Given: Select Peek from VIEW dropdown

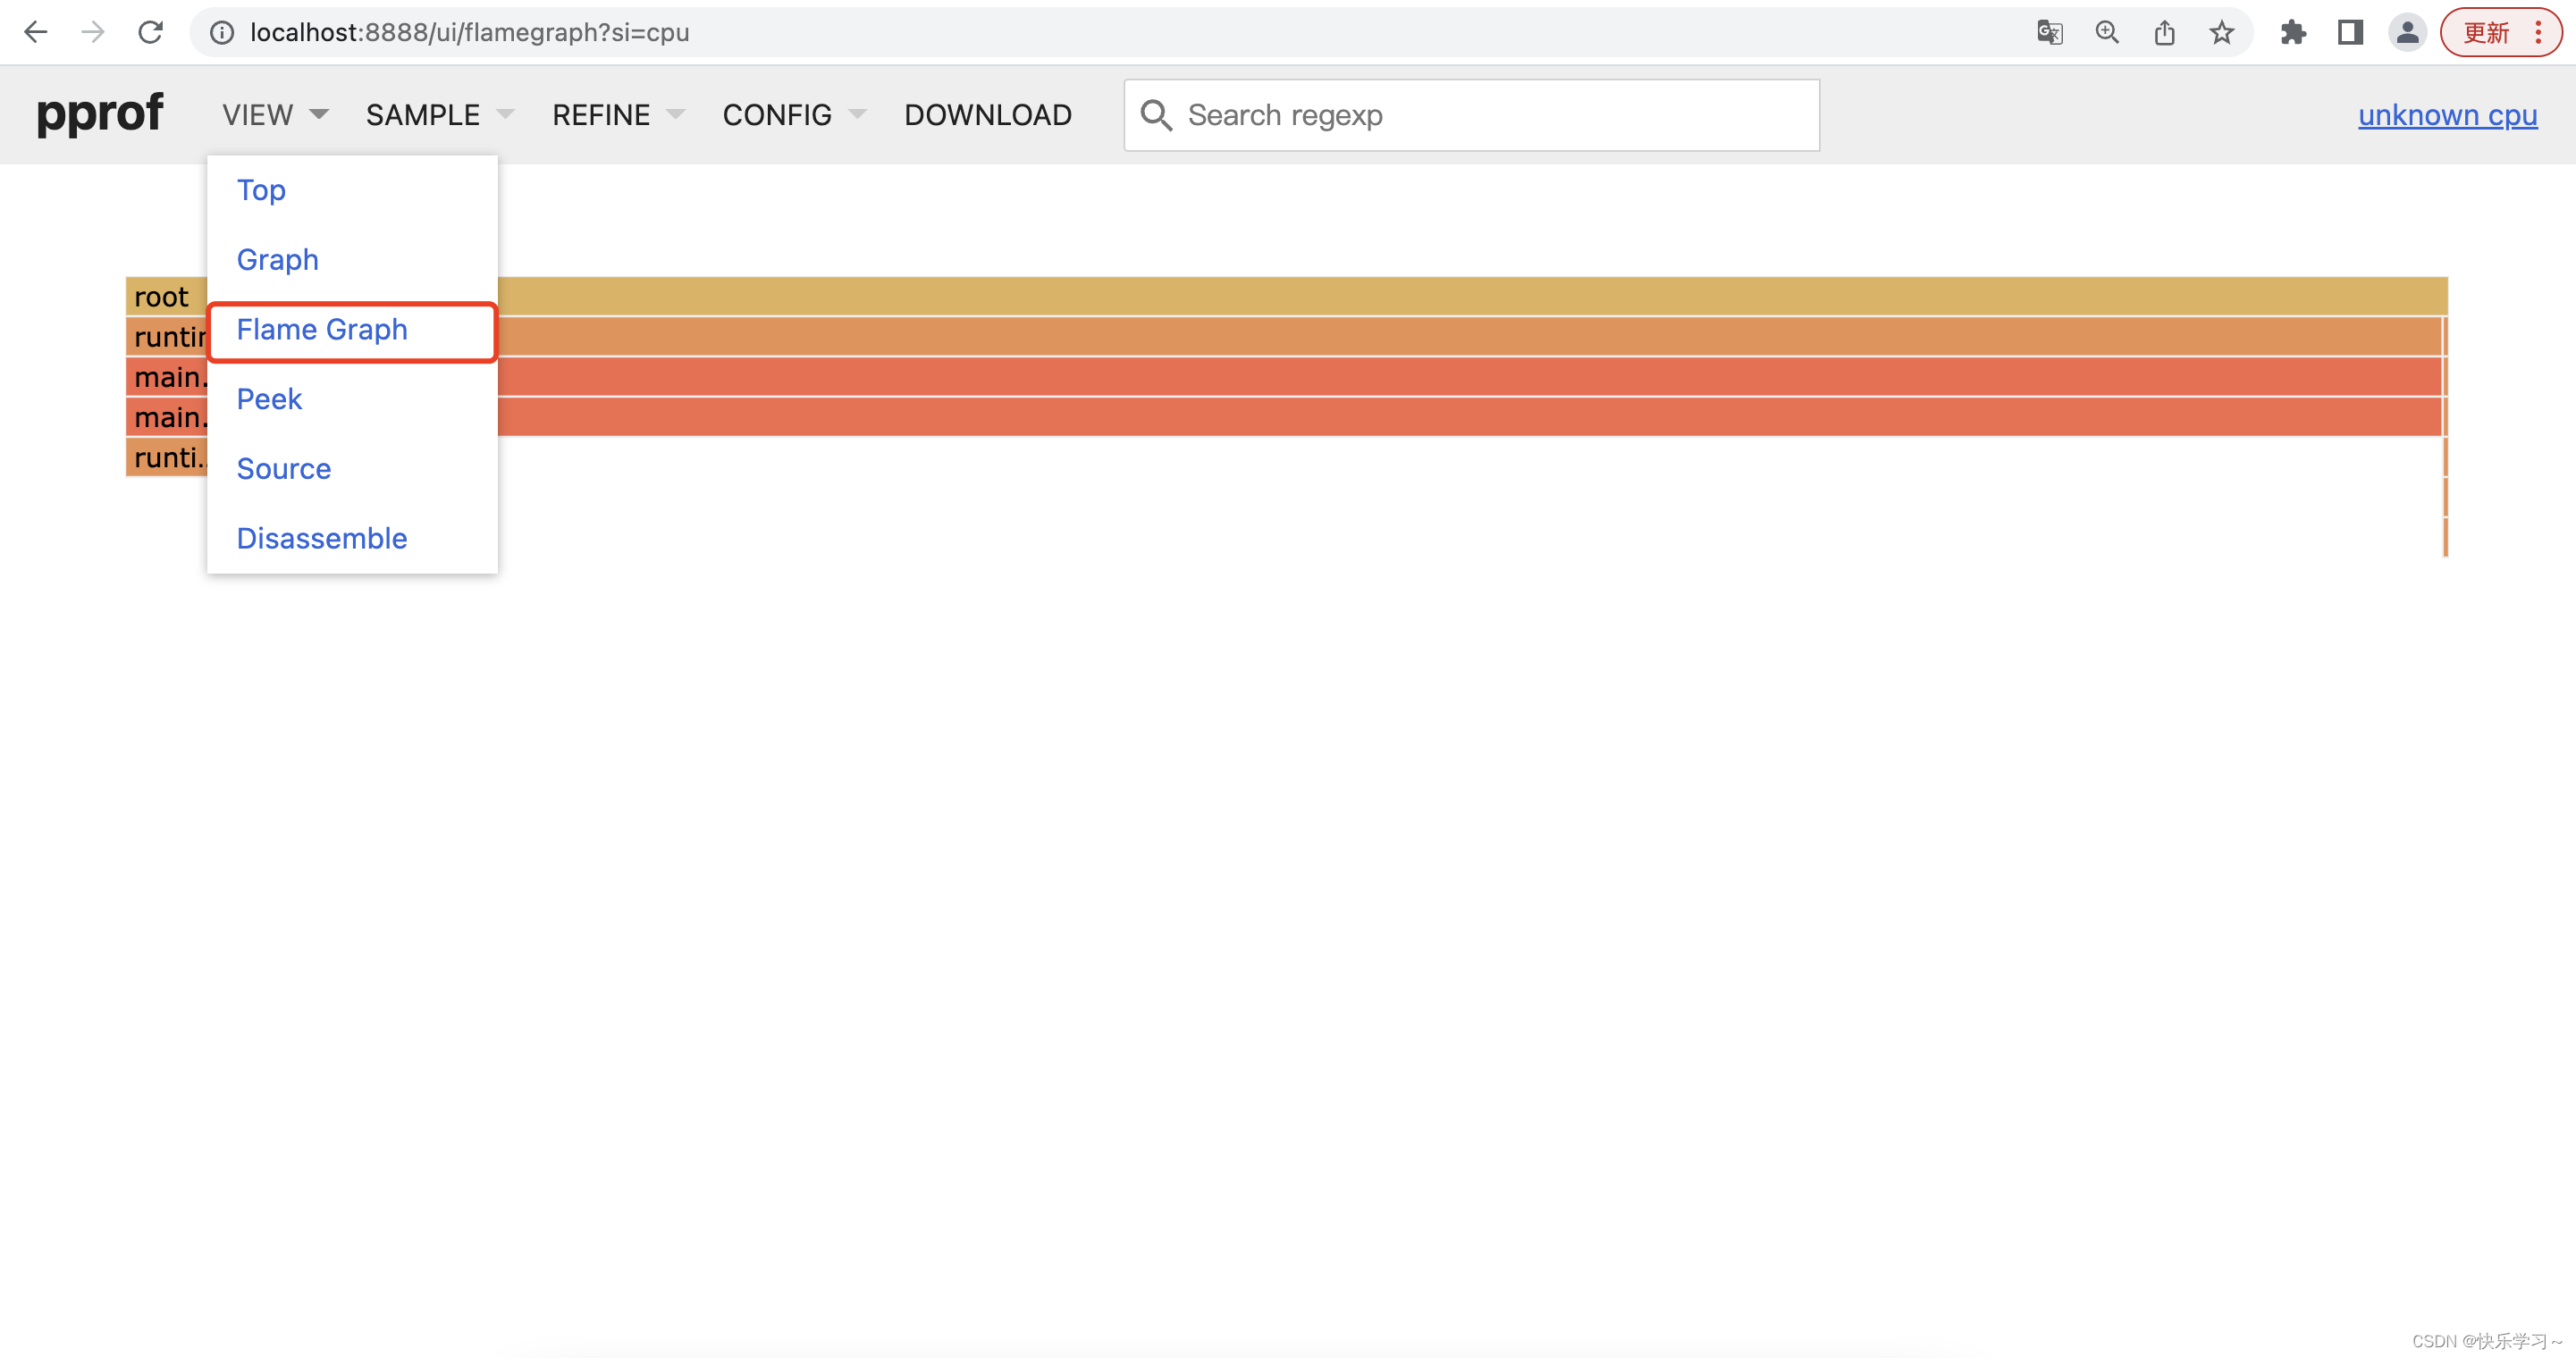Looking at the screenshot, I should pyautogui.click(x=269, y=398).
